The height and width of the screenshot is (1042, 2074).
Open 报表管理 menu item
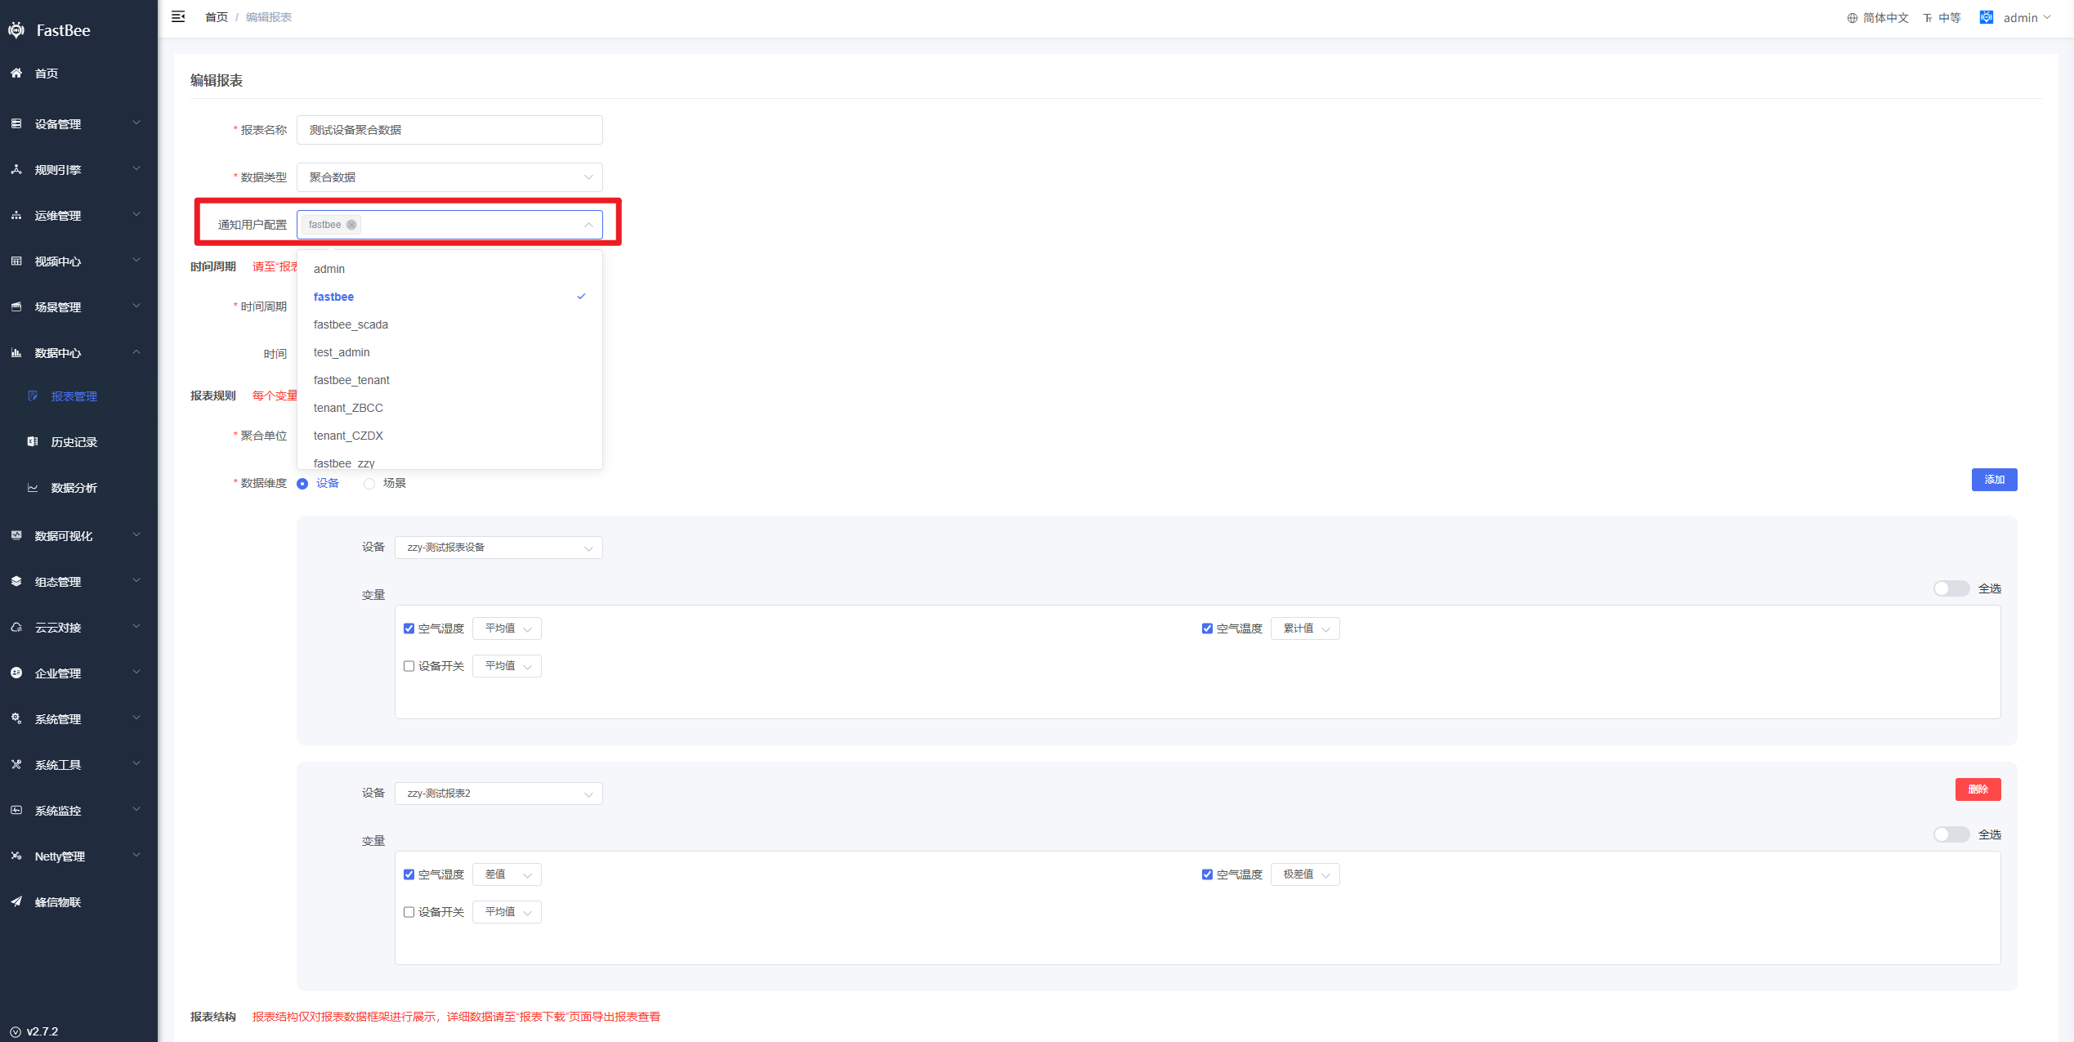(74, 396)
